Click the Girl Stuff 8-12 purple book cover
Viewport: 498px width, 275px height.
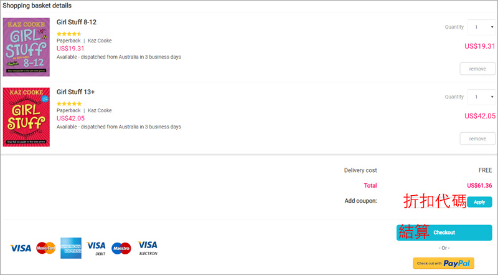click(26, 47)
